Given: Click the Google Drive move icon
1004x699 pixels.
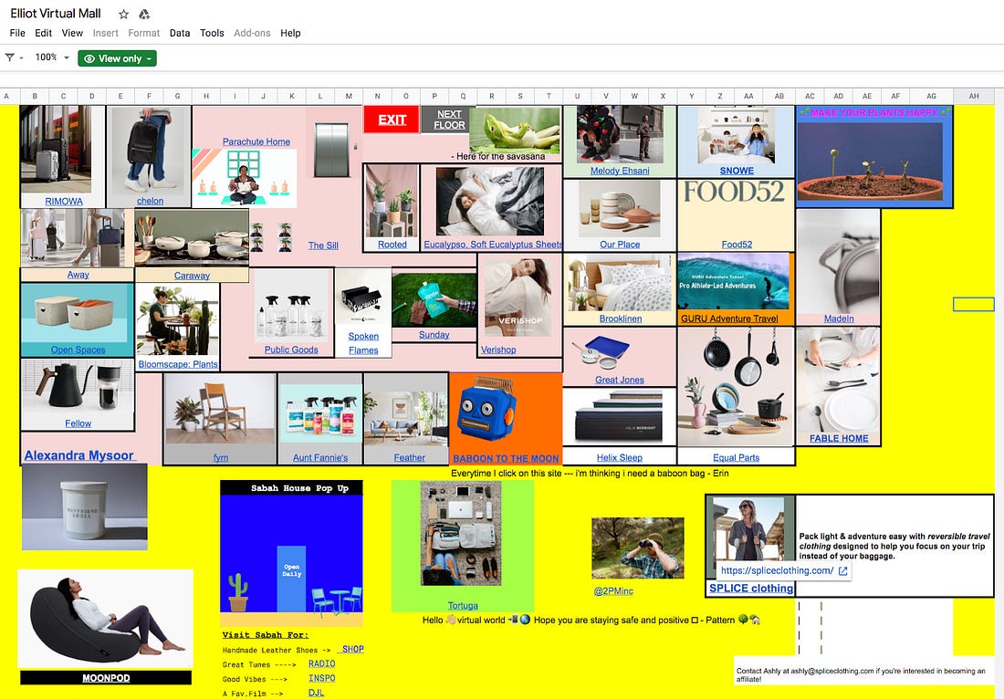Looking at the screenshot, I should coord(144,14).
